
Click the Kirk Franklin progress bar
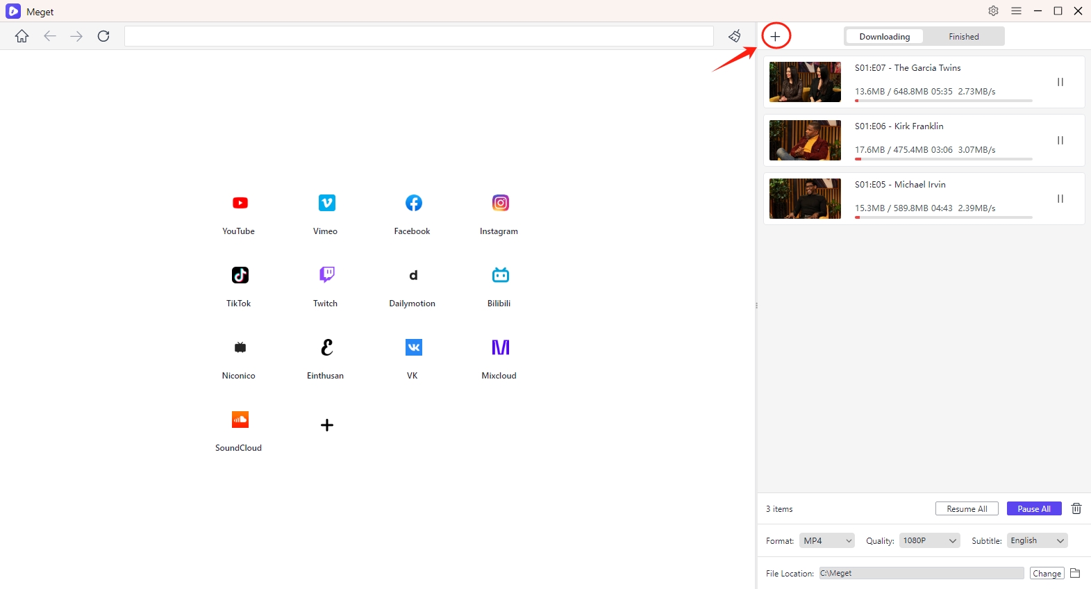click(x=943, y=159)
